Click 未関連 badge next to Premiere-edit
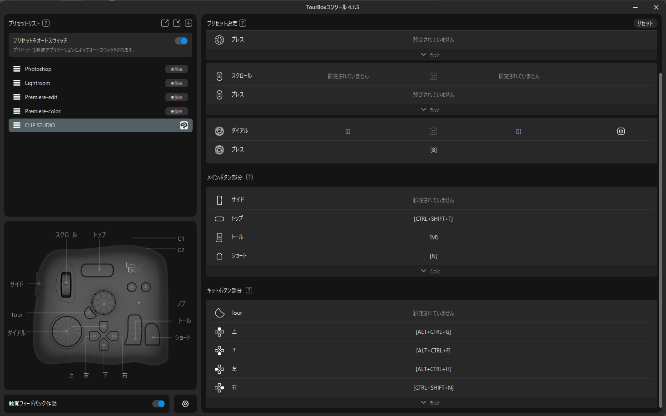 point(177,98)
